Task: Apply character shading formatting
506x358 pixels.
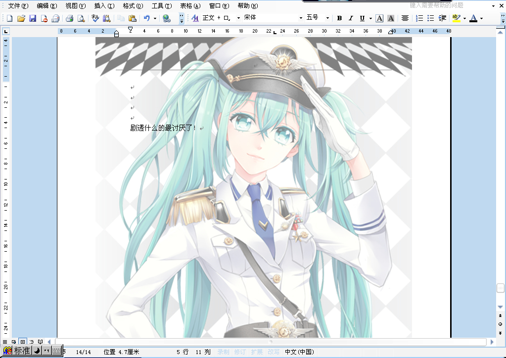Action: point(391,18)
